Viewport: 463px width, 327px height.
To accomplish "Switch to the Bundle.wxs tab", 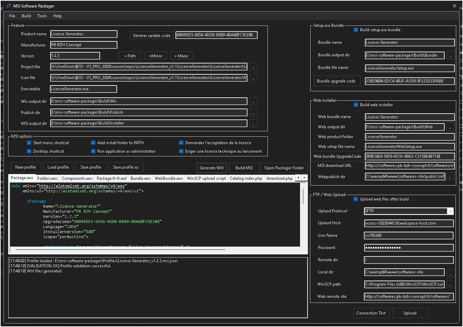I will click(x=141, y=178).
